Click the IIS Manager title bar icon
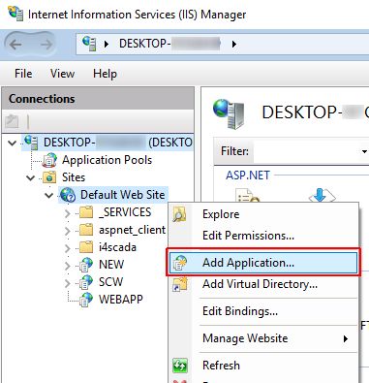 [15, 14]
